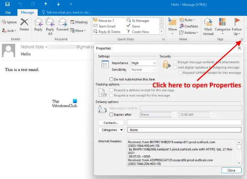247x179 pixels.
Task: Choose the Create New quick step
Action: pos(138,32)
